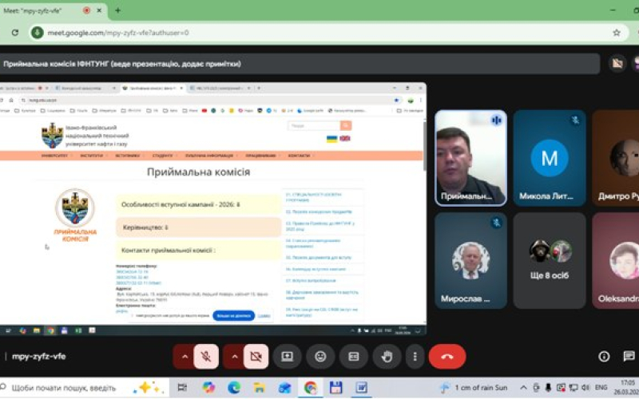This screenshot has width=639, height=399.
Task: Reload the Meet page
Action: point(15,33)
